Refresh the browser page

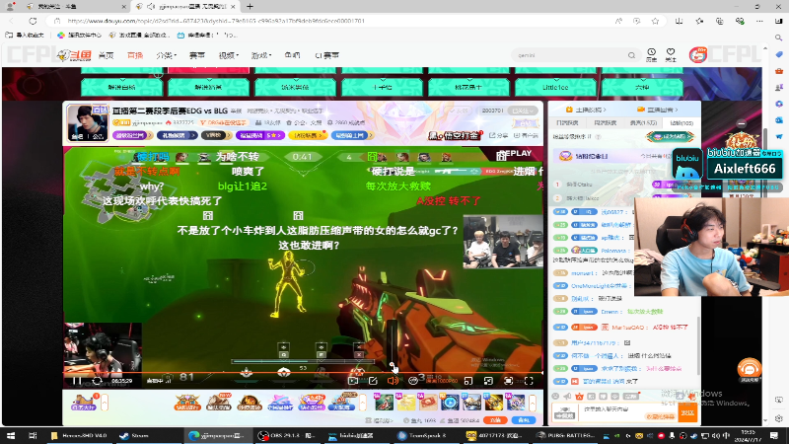pos(33,21)
